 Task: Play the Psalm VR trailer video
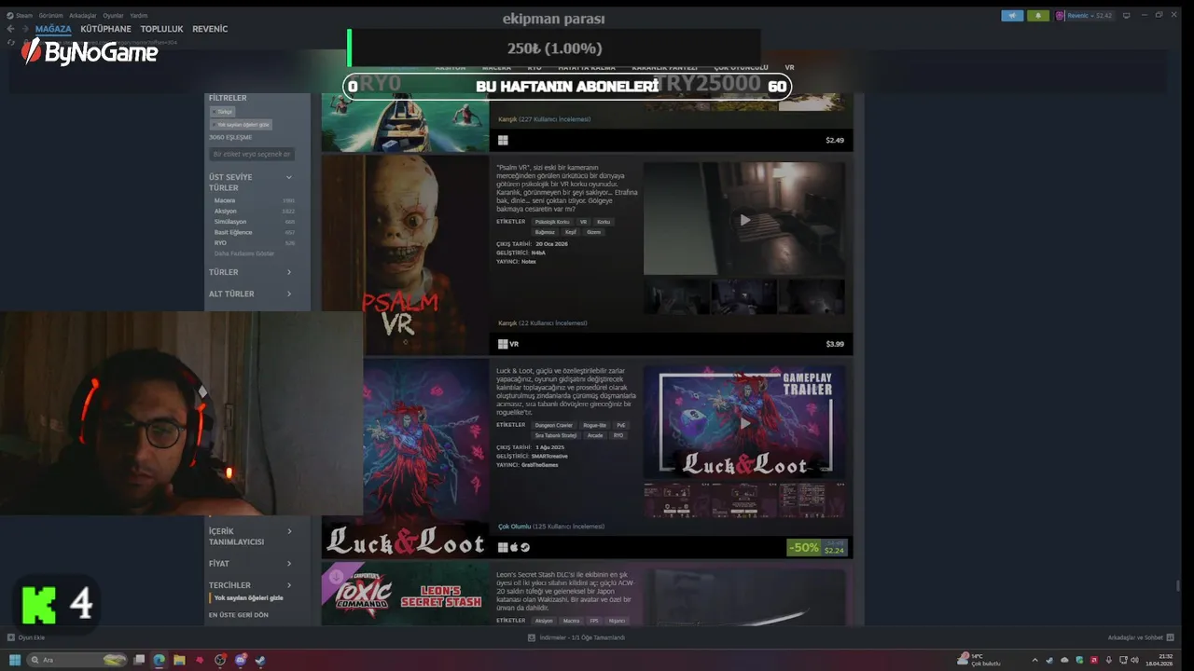point(744,220)
